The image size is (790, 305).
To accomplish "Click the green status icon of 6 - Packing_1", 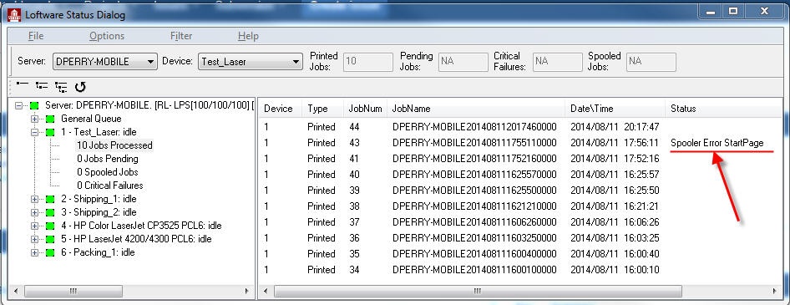I will pyautogui.click(x=50, y=252).
